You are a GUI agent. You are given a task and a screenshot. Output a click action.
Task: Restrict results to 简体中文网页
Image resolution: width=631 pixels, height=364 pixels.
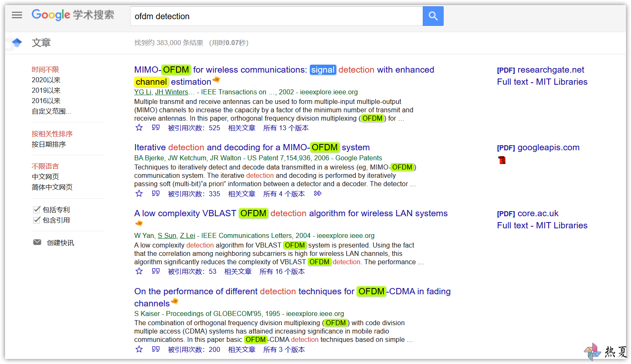pyautogui.click(x=52, y=187)
